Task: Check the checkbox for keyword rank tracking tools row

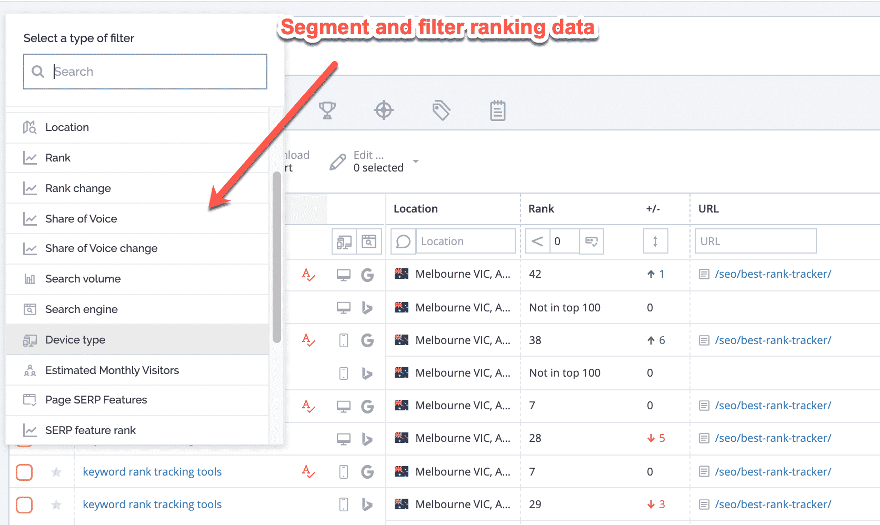Action: 24,472
